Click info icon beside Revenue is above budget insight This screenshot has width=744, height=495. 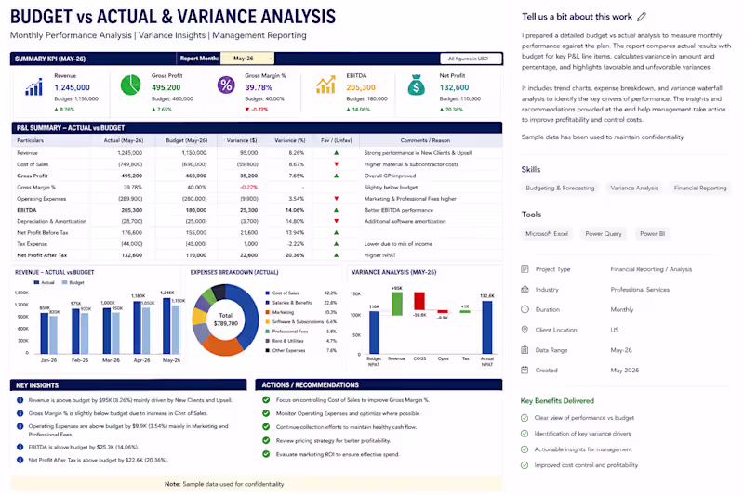(20, 400)
